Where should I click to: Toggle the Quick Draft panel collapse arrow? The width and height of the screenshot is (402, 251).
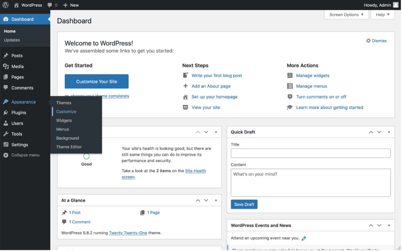pyautogui.click(x=389, y=132)
